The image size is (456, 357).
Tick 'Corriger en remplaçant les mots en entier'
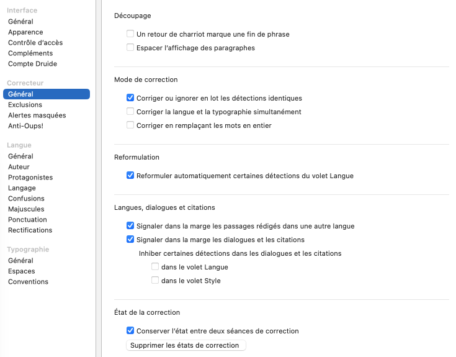coord(130,125)
